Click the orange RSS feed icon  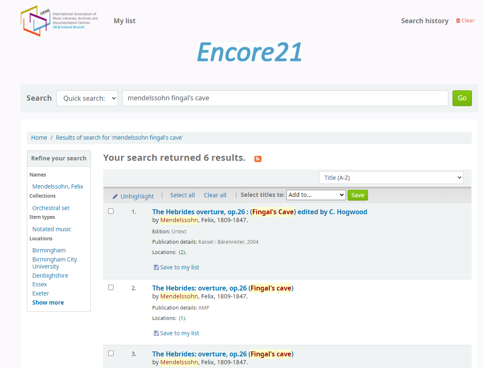click(258, 159)
